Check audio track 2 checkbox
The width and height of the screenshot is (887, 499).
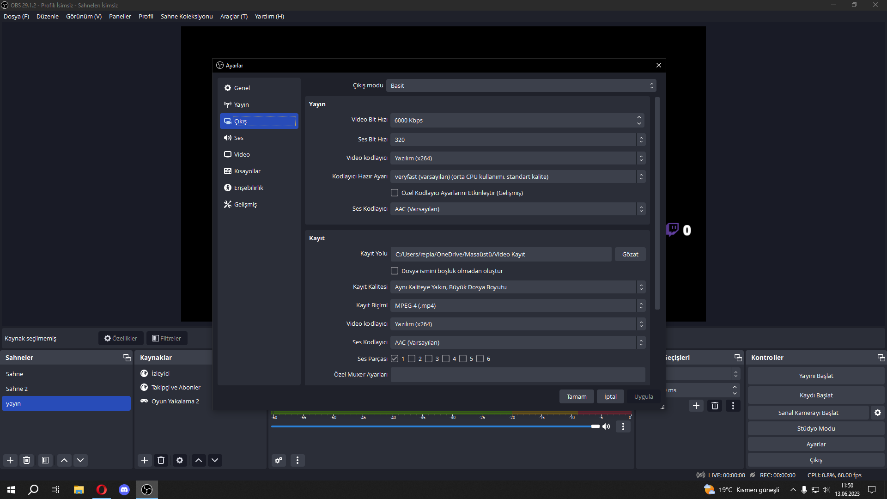tap(412, 359)
